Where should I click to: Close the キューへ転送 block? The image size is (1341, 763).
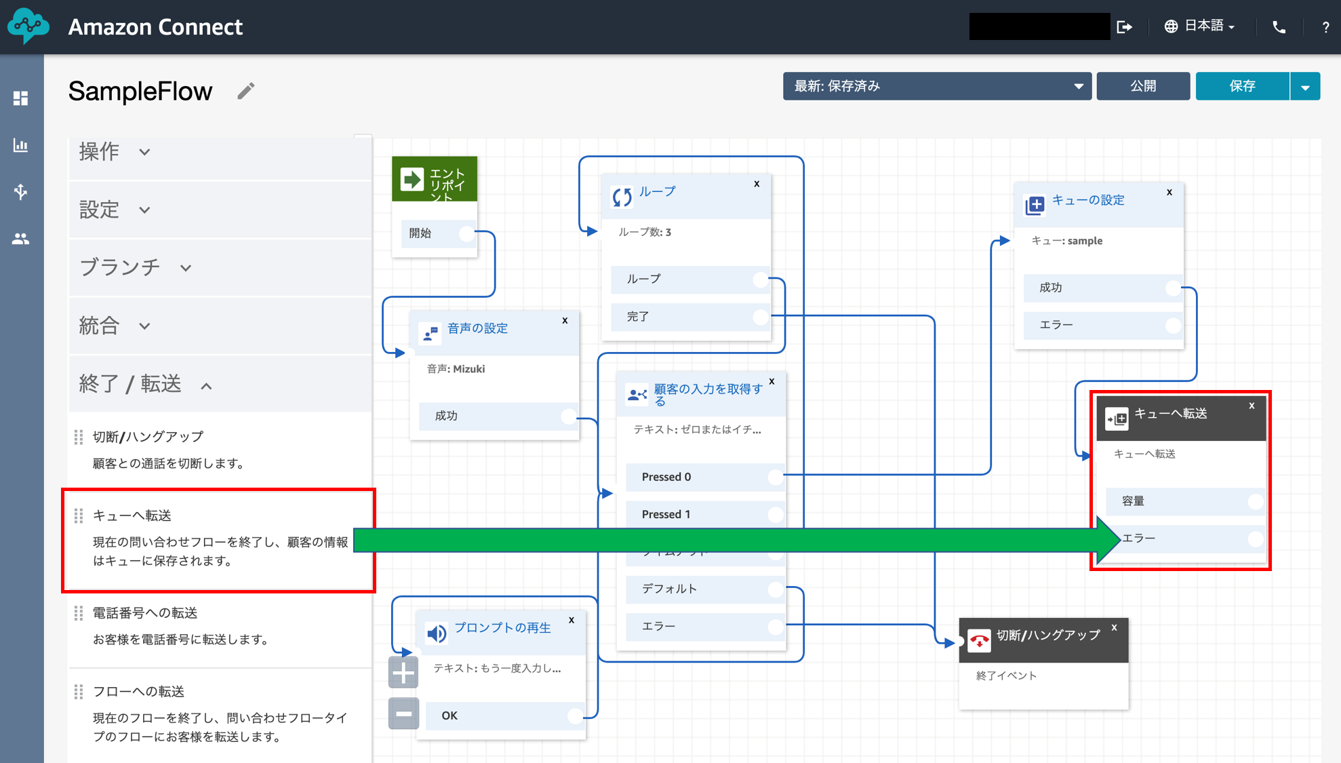tap(1252, 406)
